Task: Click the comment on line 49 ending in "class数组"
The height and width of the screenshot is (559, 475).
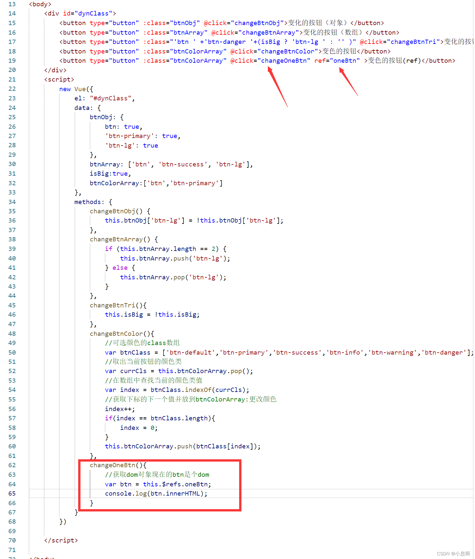Action: pos(142,343)
